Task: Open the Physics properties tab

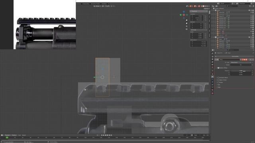Action: coord(212,82)
